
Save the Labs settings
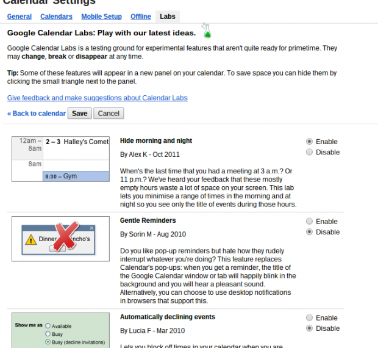tap(79, 113)
